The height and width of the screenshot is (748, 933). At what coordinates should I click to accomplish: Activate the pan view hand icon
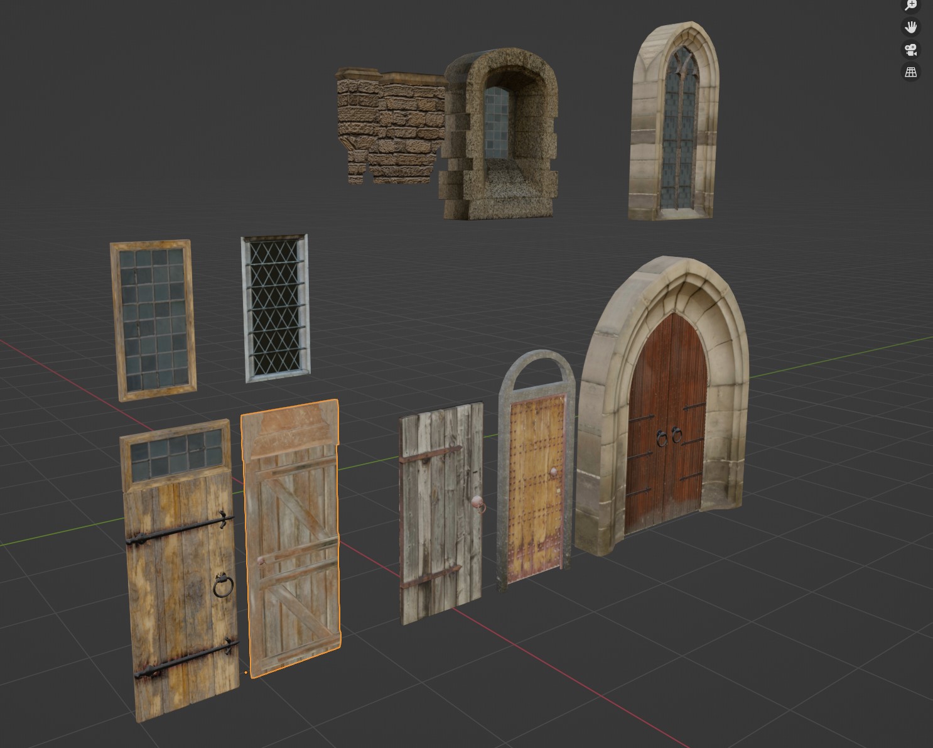click(x=910, y=27)
